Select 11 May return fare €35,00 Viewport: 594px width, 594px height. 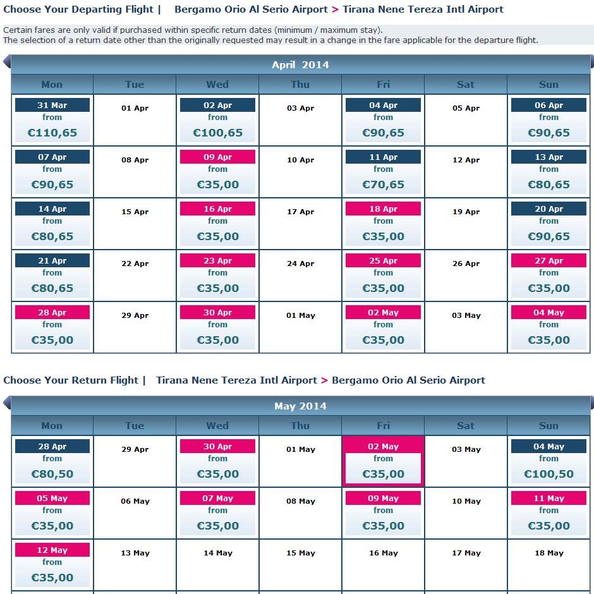549,513
